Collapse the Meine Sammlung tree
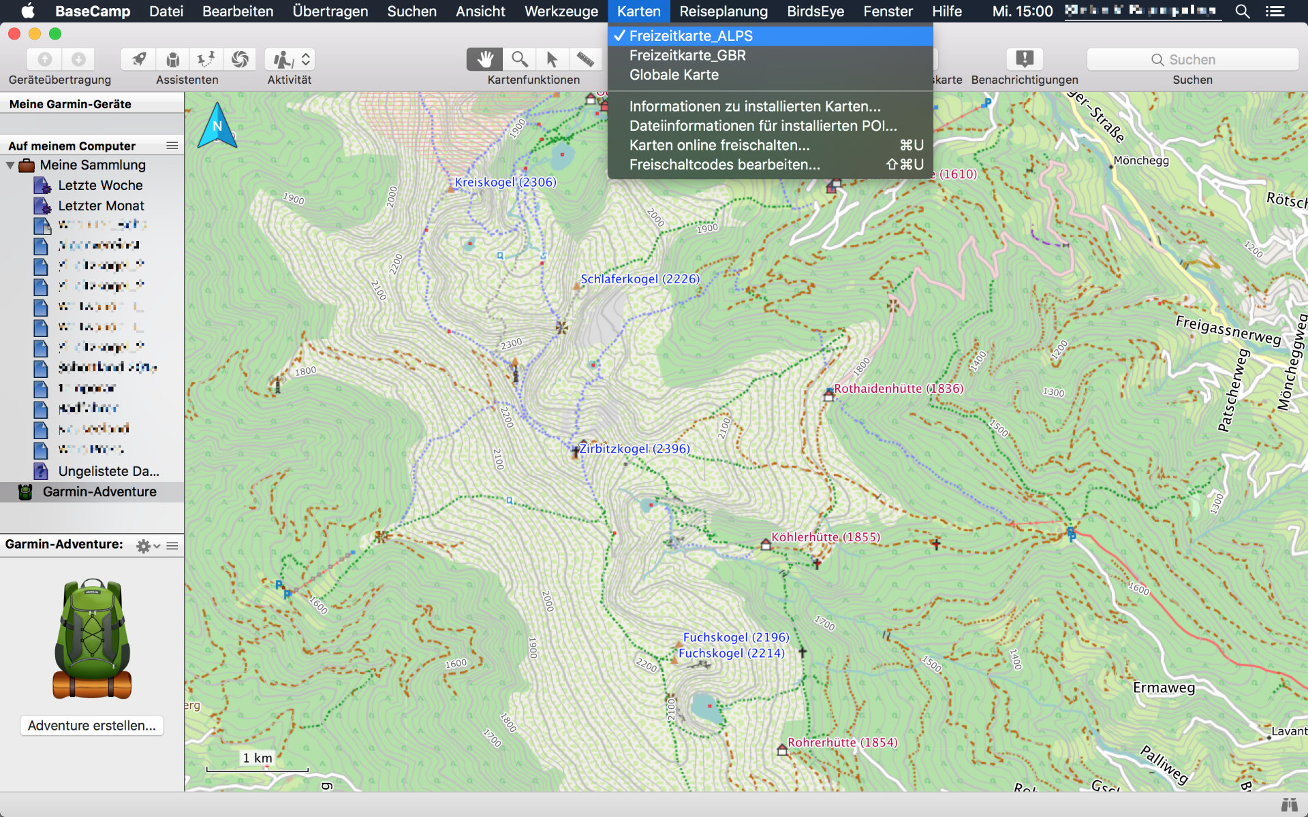 [x=10, y=165]
